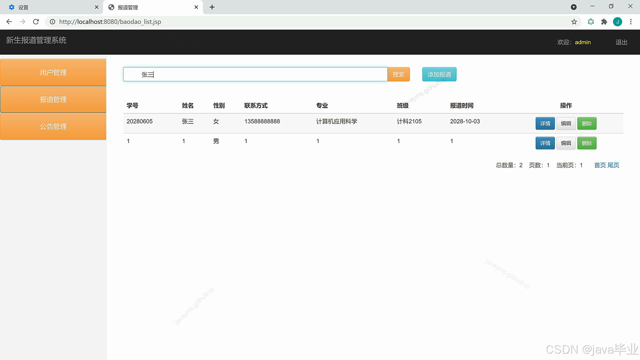Focus the search input containing 张三
The image size is (640, 360).
pyautogui.click(x=255, y=74)
